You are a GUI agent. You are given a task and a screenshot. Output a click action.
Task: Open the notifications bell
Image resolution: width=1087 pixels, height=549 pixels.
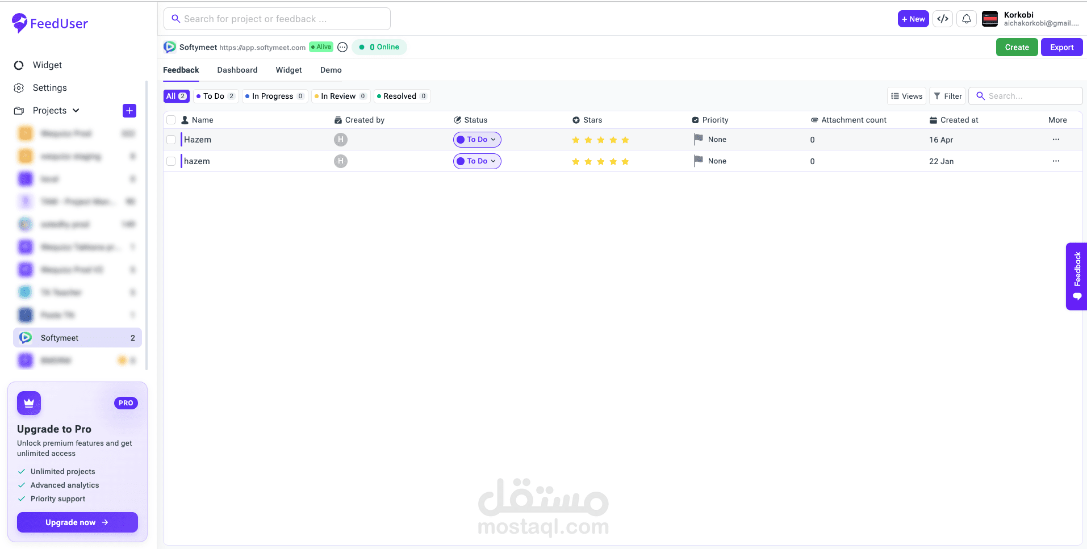(x=967, y=19)
